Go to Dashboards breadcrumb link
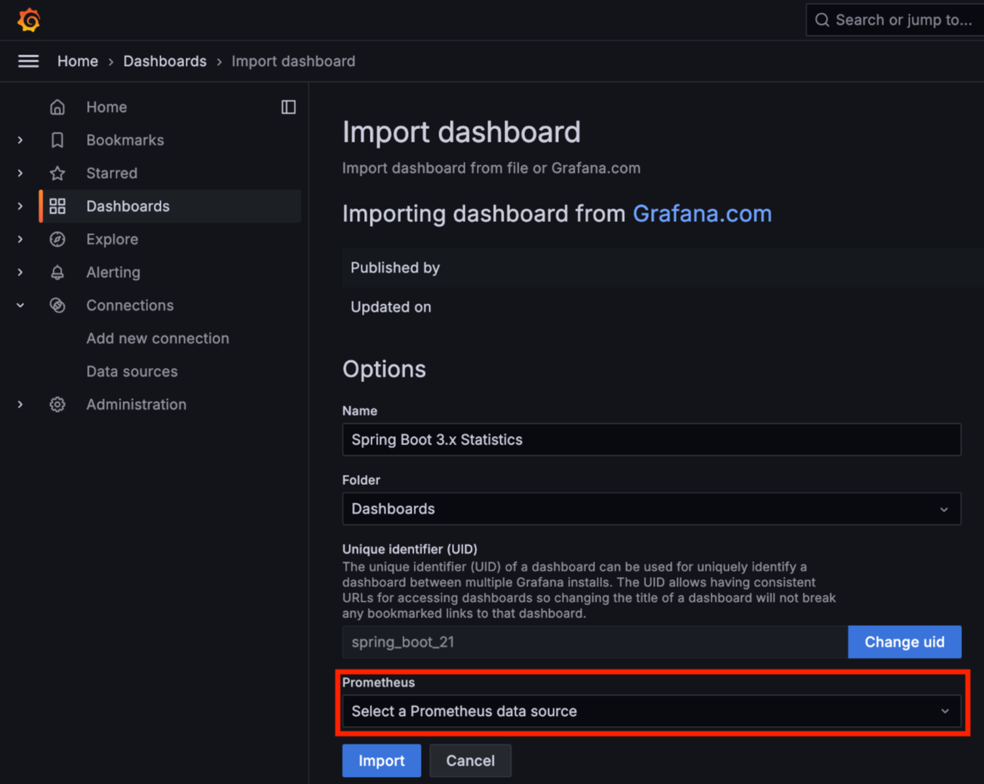Viewport: 984px width, 784px height. [x=165, y=61]
